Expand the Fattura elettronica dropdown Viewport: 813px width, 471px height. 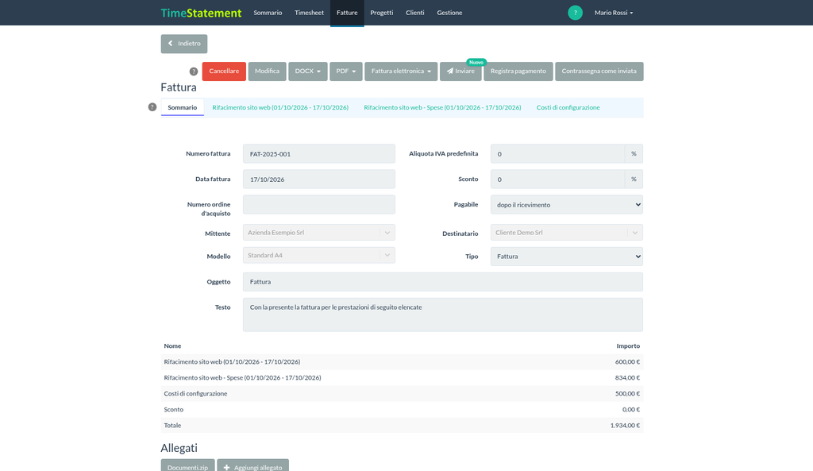point(401,71)
